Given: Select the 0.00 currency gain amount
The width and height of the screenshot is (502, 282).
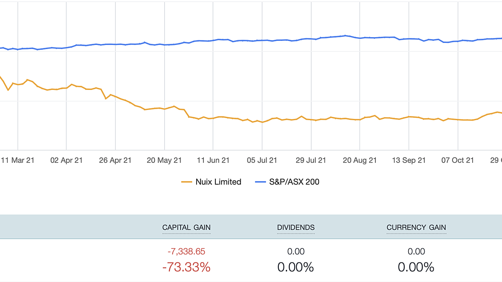Looking at the screenshot, I should pyautogui.click(x=416, y=251).
